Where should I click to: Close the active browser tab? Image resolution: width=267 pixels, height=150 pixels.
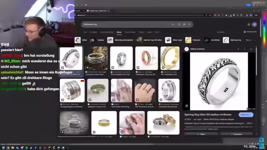click(108, 11)
